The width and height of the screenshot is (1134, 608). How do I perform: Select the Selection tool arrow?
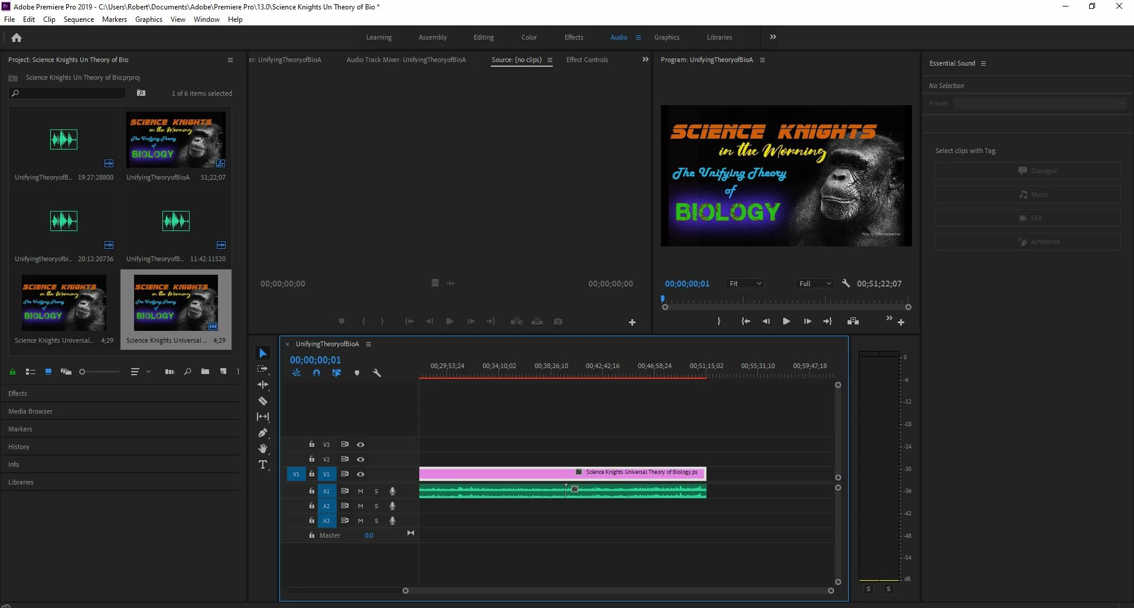pyautogui.click(x=263, y=353)
